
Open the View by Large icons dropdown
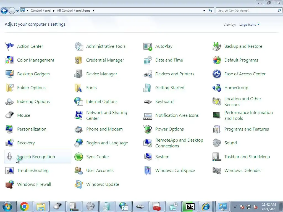pos(249,25)
